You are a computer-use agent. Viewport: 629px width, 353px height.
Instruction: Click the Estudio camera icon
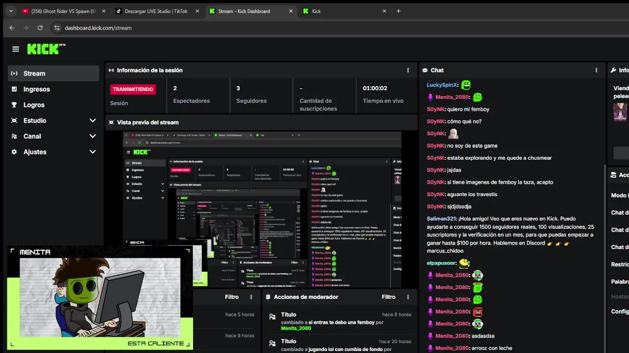14,121
